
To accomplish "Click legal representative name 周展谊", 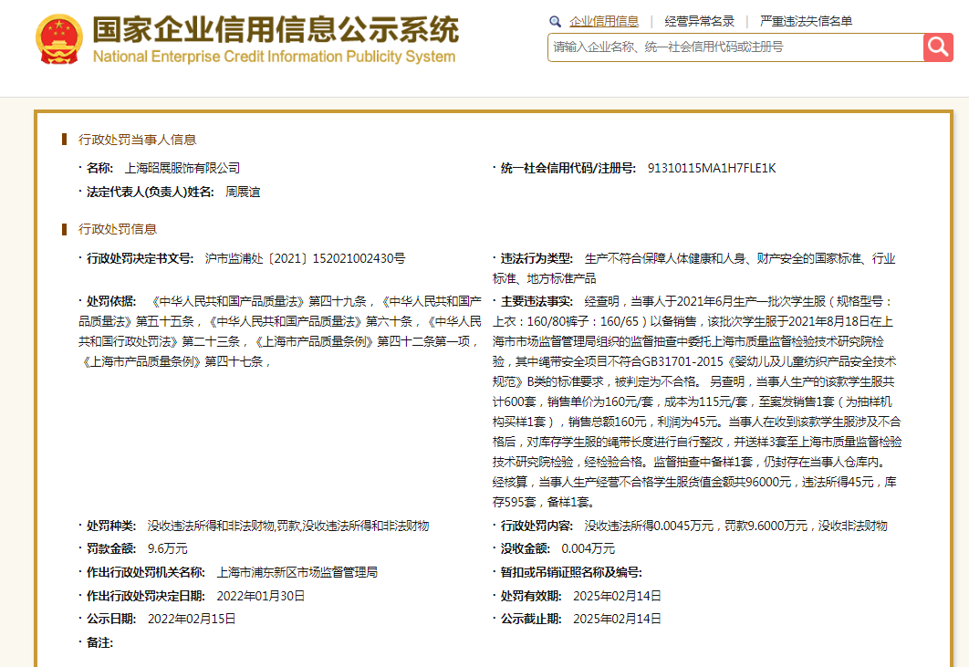I will coord(243,192).
